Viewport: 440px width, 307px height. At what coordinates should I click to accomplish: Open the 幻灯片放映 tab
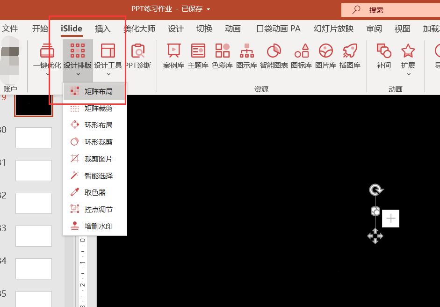pos(334,29)
